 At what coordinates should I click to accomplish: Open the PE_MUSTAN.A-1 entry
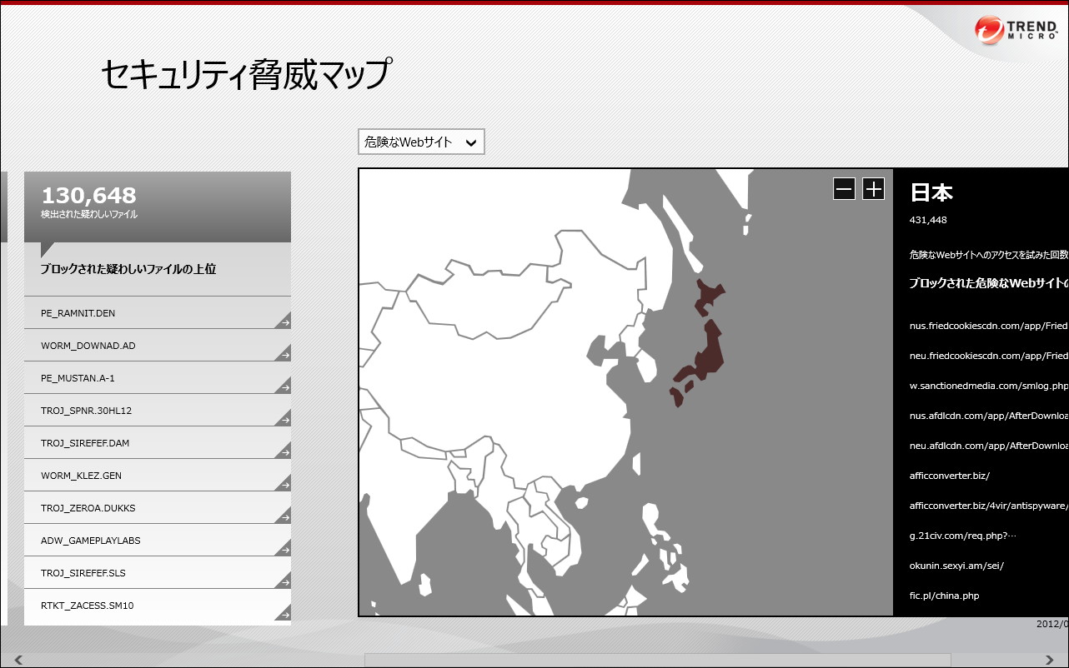(x=158, y=378)
